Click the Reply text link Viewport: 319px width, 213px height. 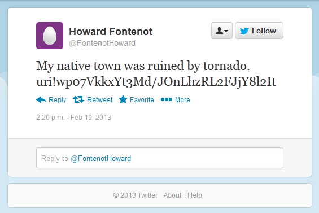pos(58,100)
